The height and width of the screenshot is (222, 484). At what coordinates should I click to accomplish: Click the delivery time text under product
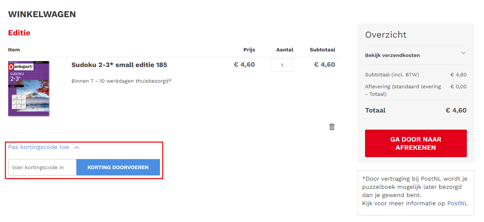point(121,81)
